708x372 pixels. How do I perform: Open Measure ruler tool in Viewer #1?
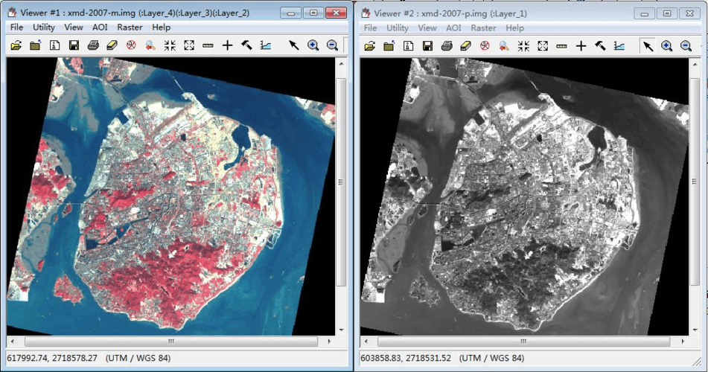coord(208,45)
